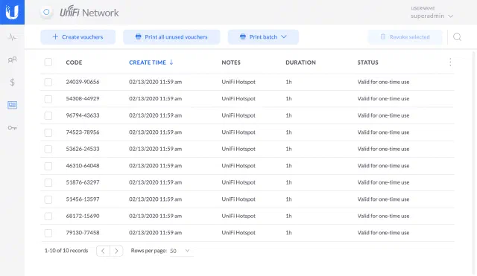Image resolution: width=477 pixels, height=276 pixels.
Task: Select voucher 54308-44929 checkbox
Action: (x=48, y=99)
